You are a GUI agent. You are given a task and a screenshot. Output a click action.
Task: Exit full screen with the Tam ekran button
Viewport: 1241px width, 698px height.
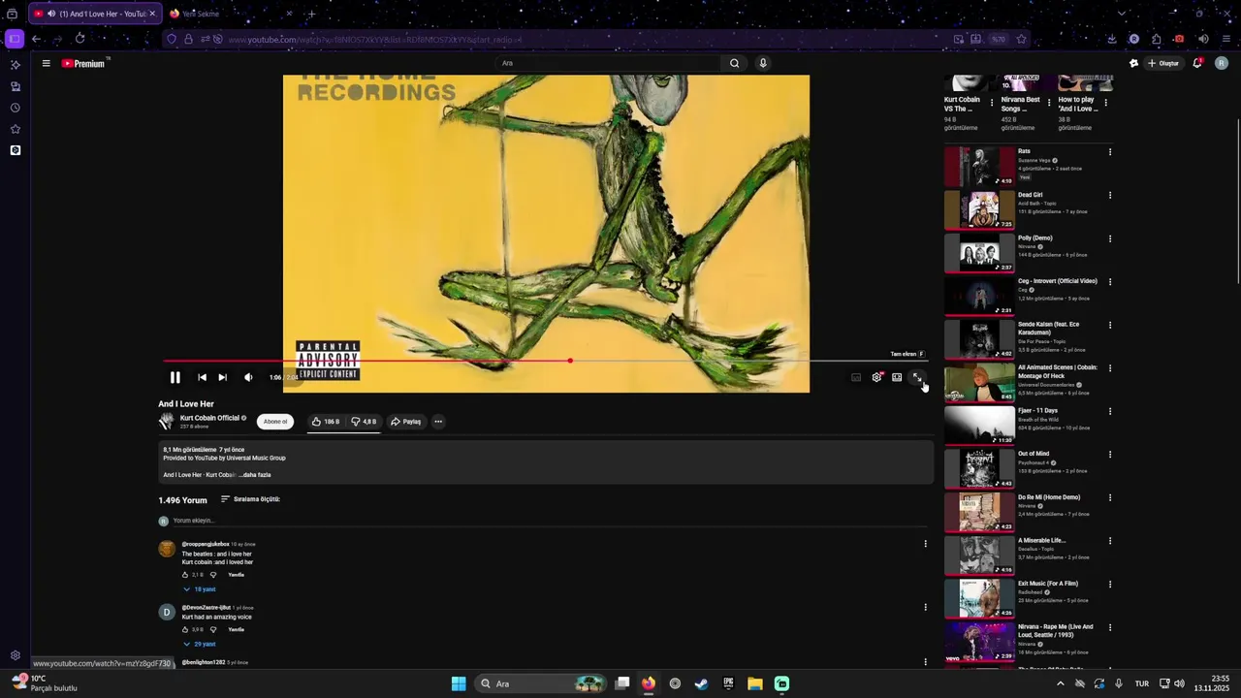pyautogui.click(x=917, y=377)
